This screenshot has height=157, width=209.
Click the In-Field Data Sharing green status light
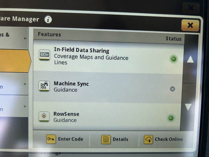pos(173,59)
